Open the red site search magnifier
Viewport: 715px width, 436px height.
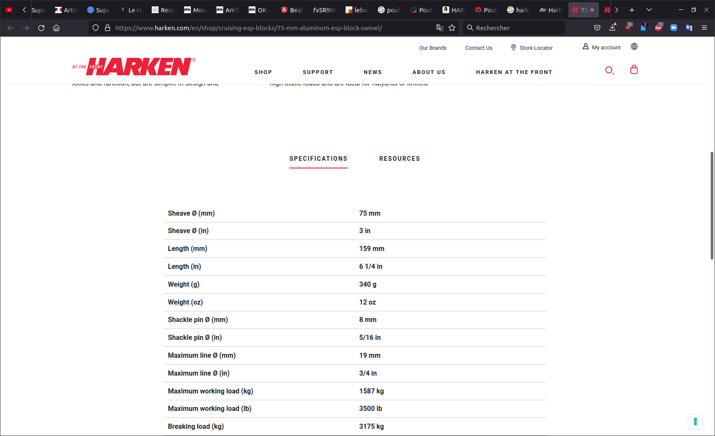point(610,71)
